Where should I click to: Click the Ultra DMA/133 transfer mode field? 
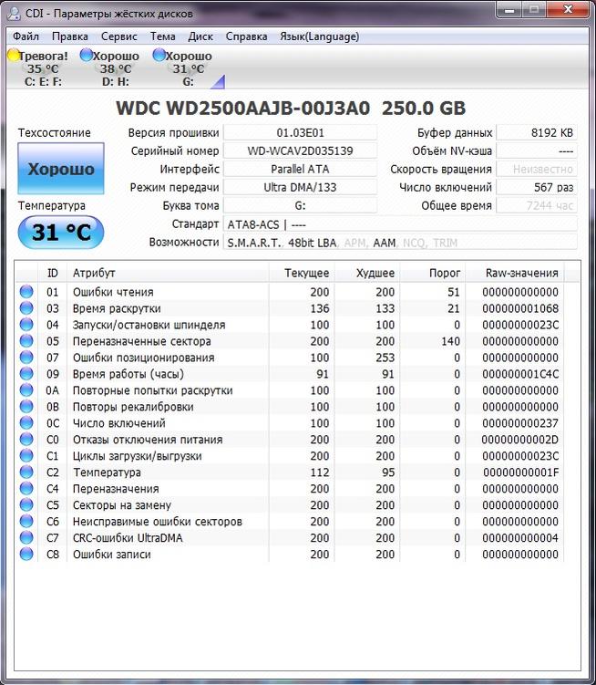point(300,187)
